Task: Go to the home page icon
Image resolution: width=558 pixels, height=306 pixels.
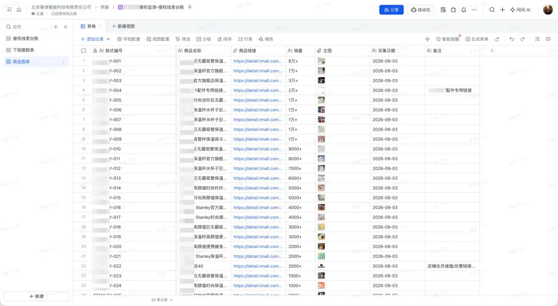Action: [x=19, y=10]
